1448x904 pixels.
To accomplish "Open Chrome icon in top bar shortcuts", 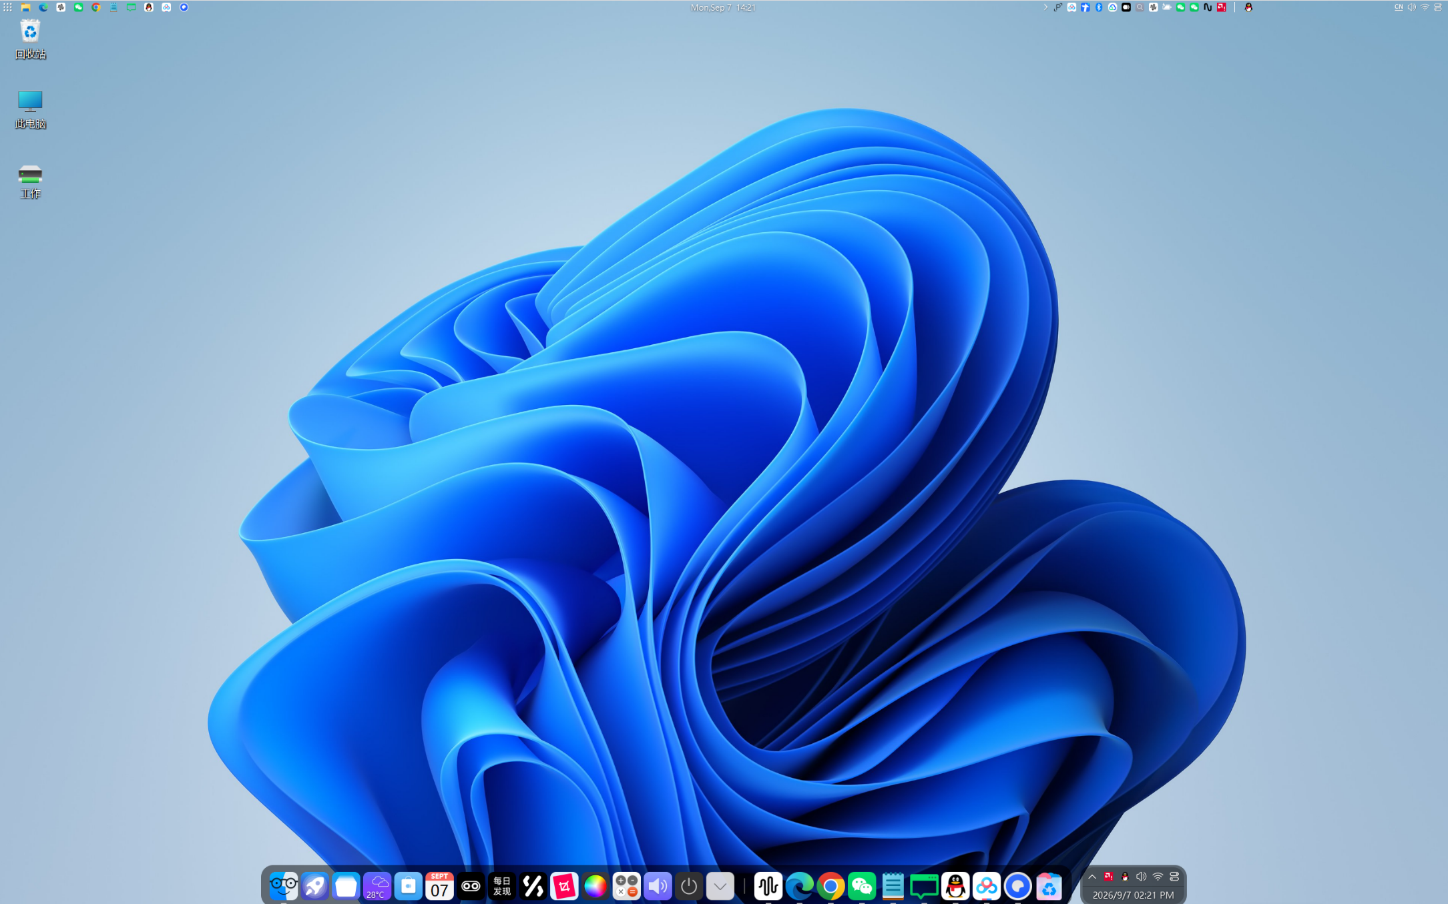I will point(96,7).
